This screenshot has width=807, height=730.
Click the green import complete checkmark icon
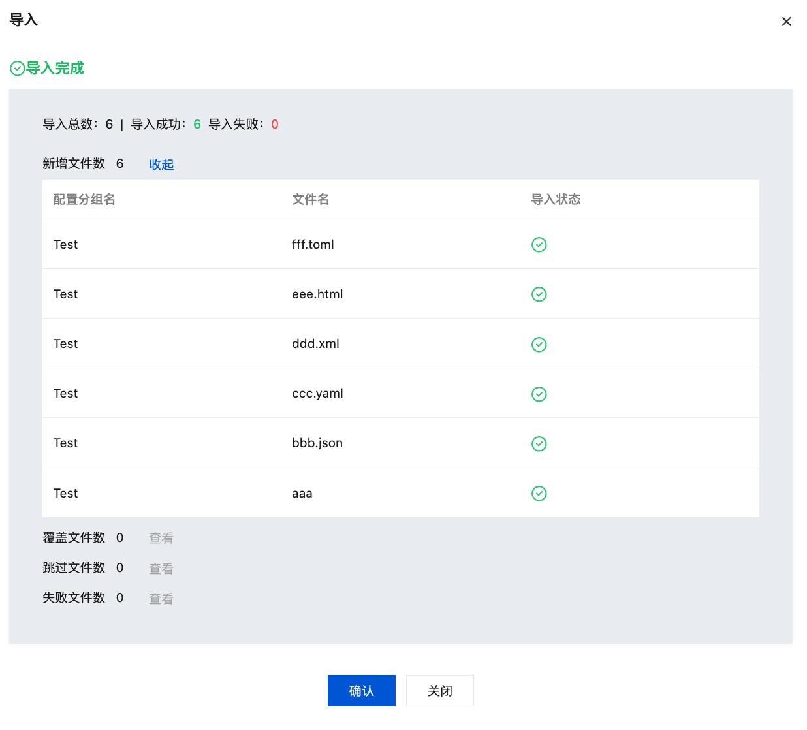18,69
